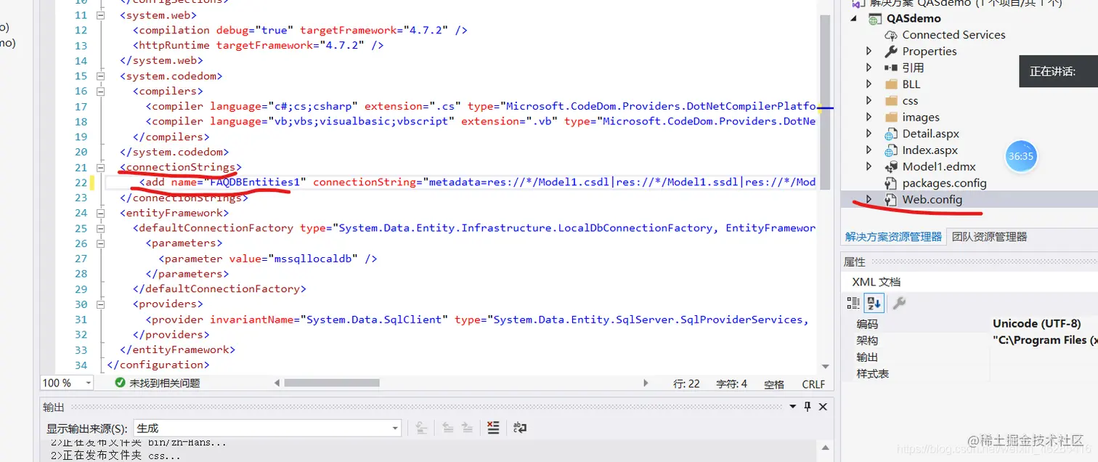
Task: Place cursor on FAQDBEntities1 in line 22
Action: click(254, 182)
